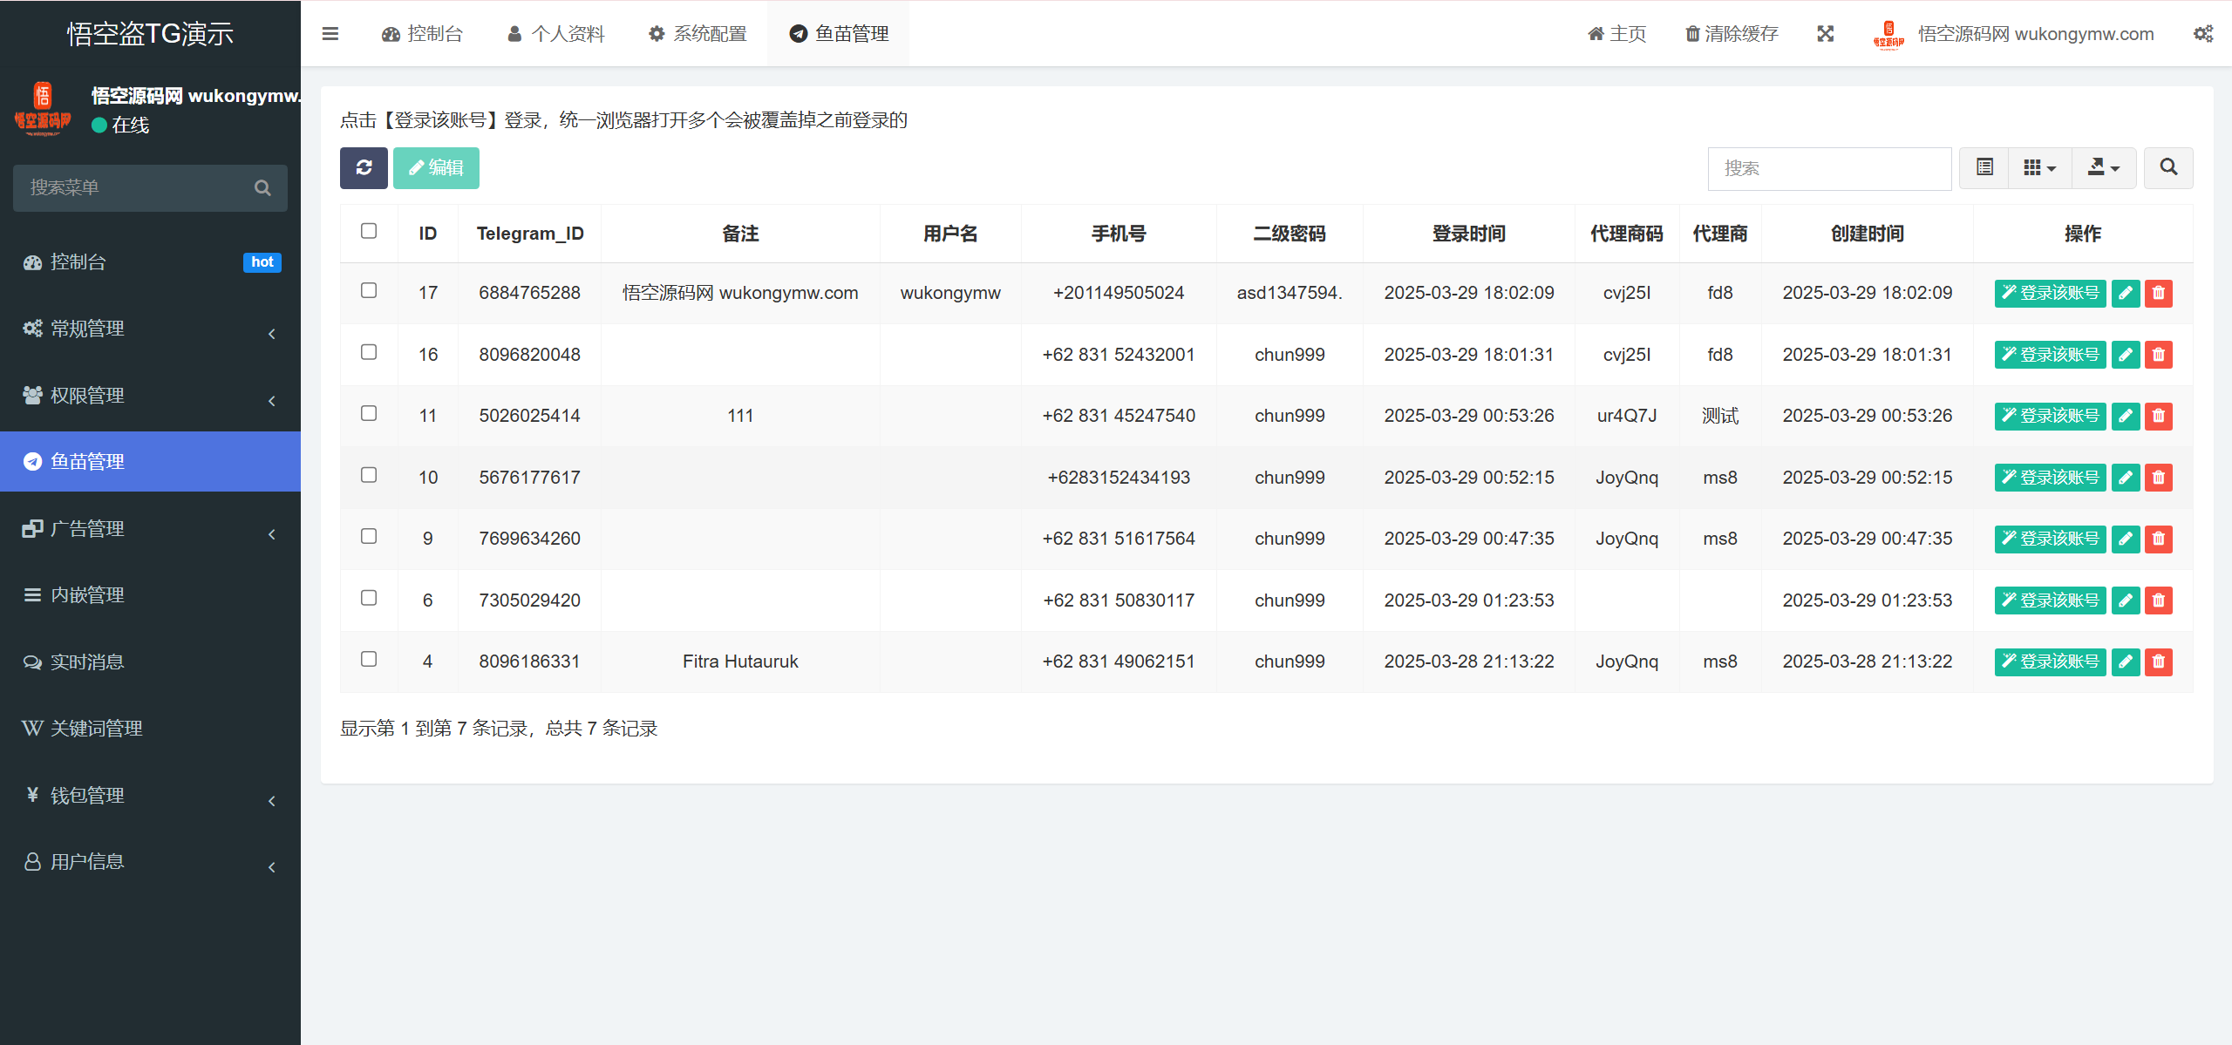2232x1045 pixels.
Task: Toggle table detail view with list icon
Action: pyautogui.click(x=1984, y=167)
